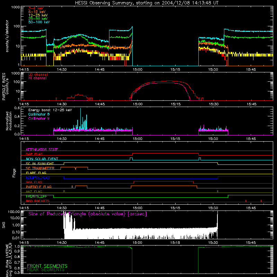Click the 1000 y-axis value on counts plot
The width and height of the screenshot is (277, 277).
click(16, 7)
